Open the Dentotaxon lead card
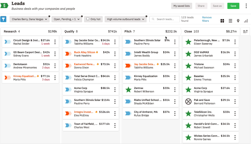Screen dimensions: 251x144 point(30,66)
